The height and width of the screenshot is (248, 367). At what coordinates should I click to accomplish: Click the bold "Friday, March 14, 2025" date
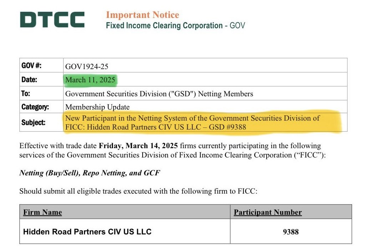pyautogui.click(x=138, y=146)
